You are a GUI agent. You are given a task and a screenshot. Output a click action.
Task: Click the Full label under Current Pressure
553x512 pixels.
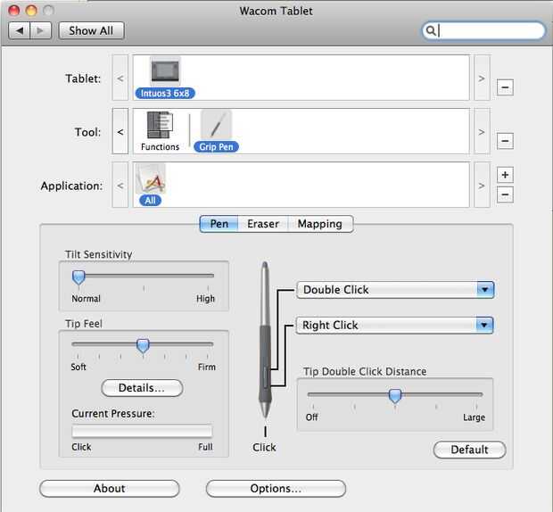point(205,447)
